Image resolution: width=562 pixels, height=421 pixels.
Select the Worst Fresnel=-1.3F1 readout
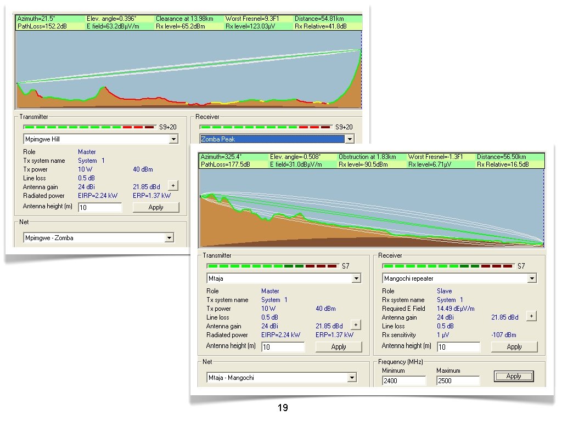point(435,157)
